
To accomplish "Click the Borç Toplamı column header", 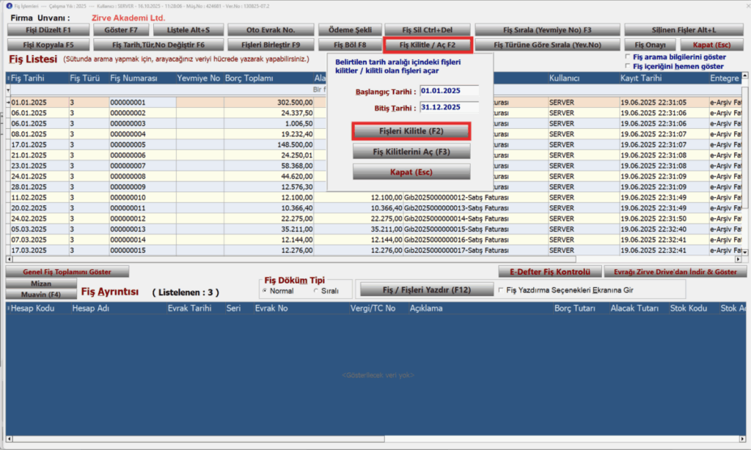I will coord(268,78).
